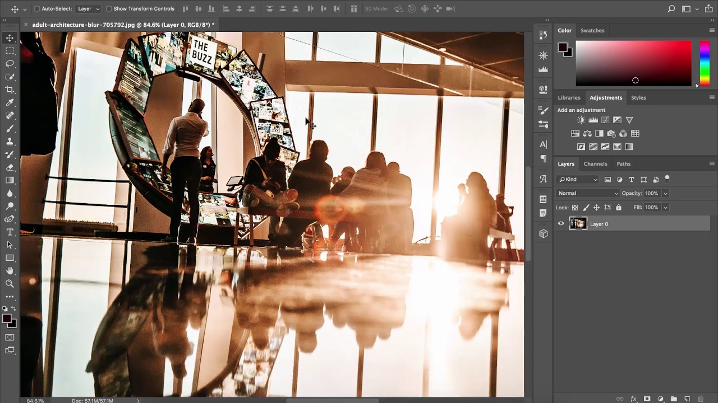718x403 pixels.
Task: Open the Color panel options menu
Action: pyautogui.click(x=712, y=30)
